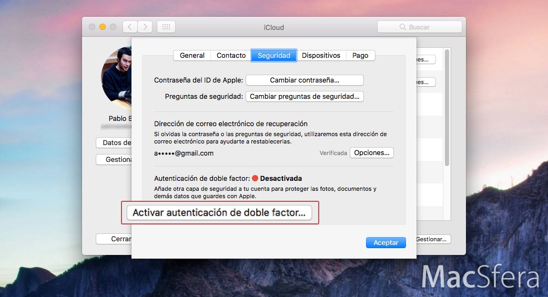
Task: Click the Pablo account name
Action: click(120, 118)
